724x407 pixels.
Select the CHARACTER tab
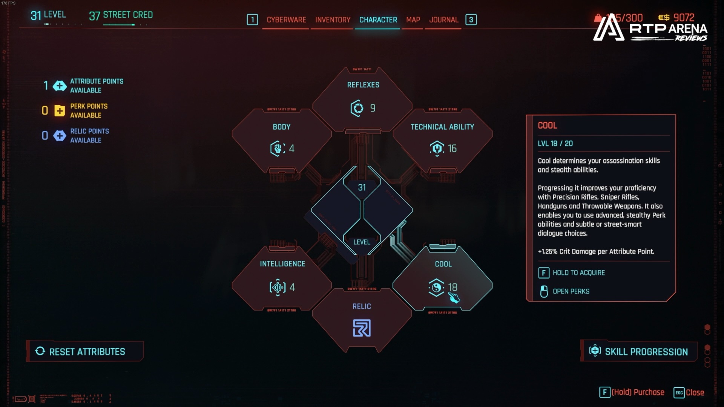point(378,19)
